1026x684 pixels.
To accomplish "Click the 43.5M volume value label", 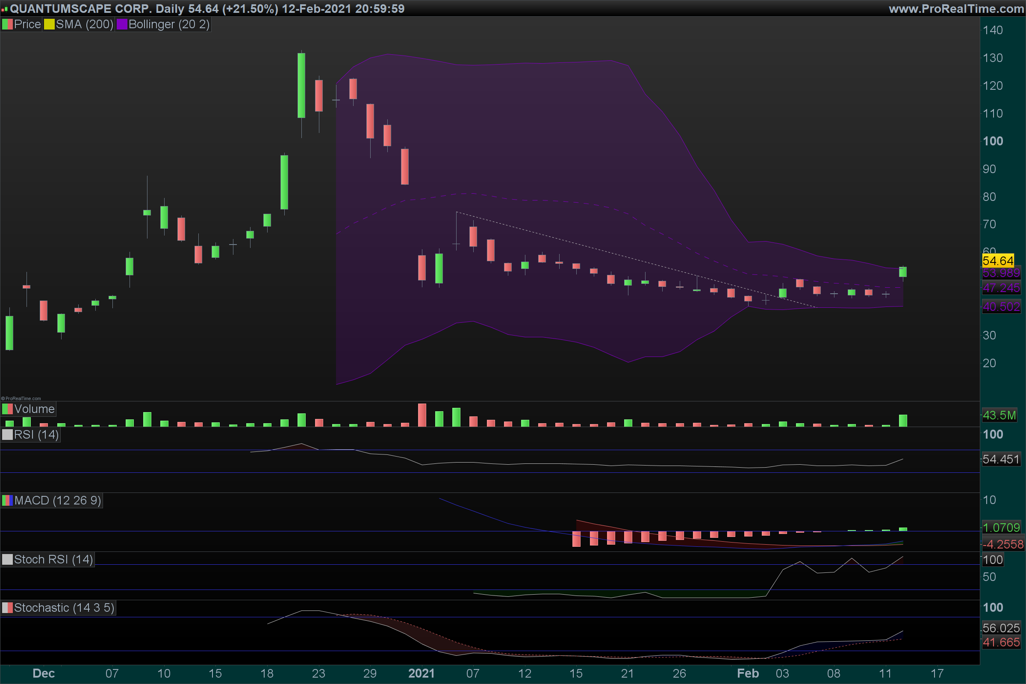I will [999, 415].
